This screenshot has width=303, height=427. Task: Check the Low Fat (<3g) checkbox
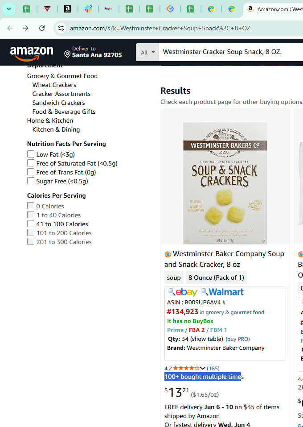click(31, 154)
